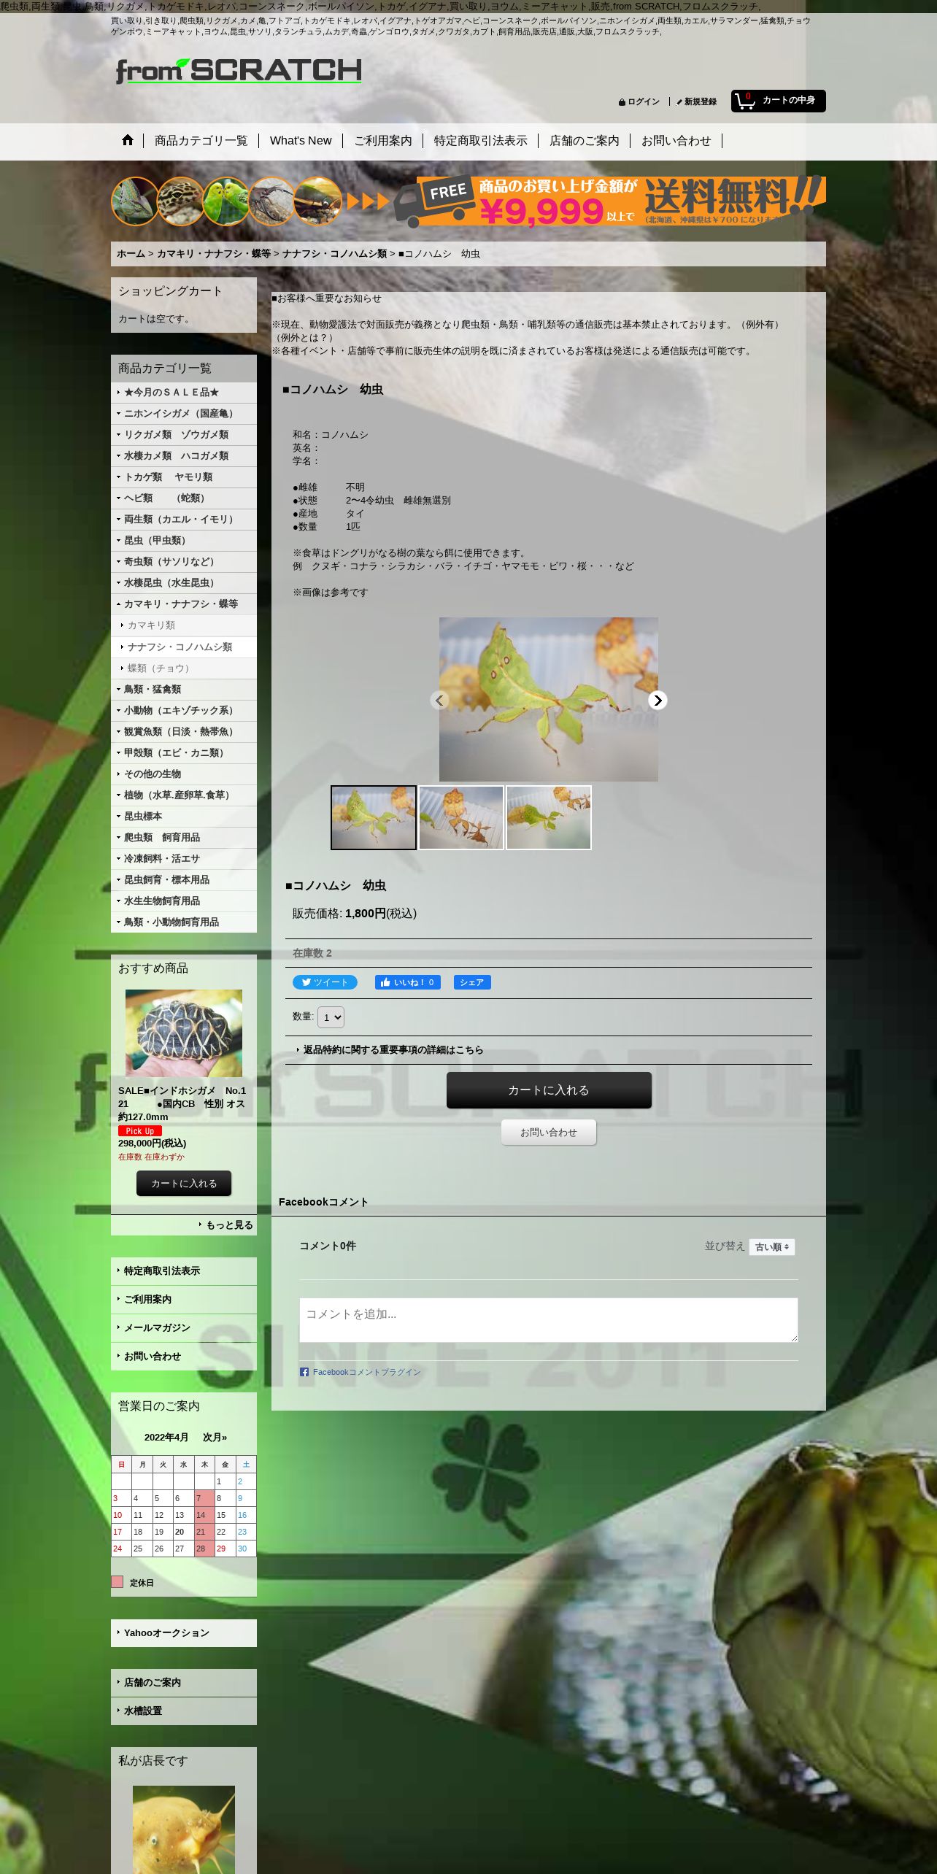Expand 鳥類・猛禽類 category
The height and width of the screenshot is (1874, 937).
183,690
